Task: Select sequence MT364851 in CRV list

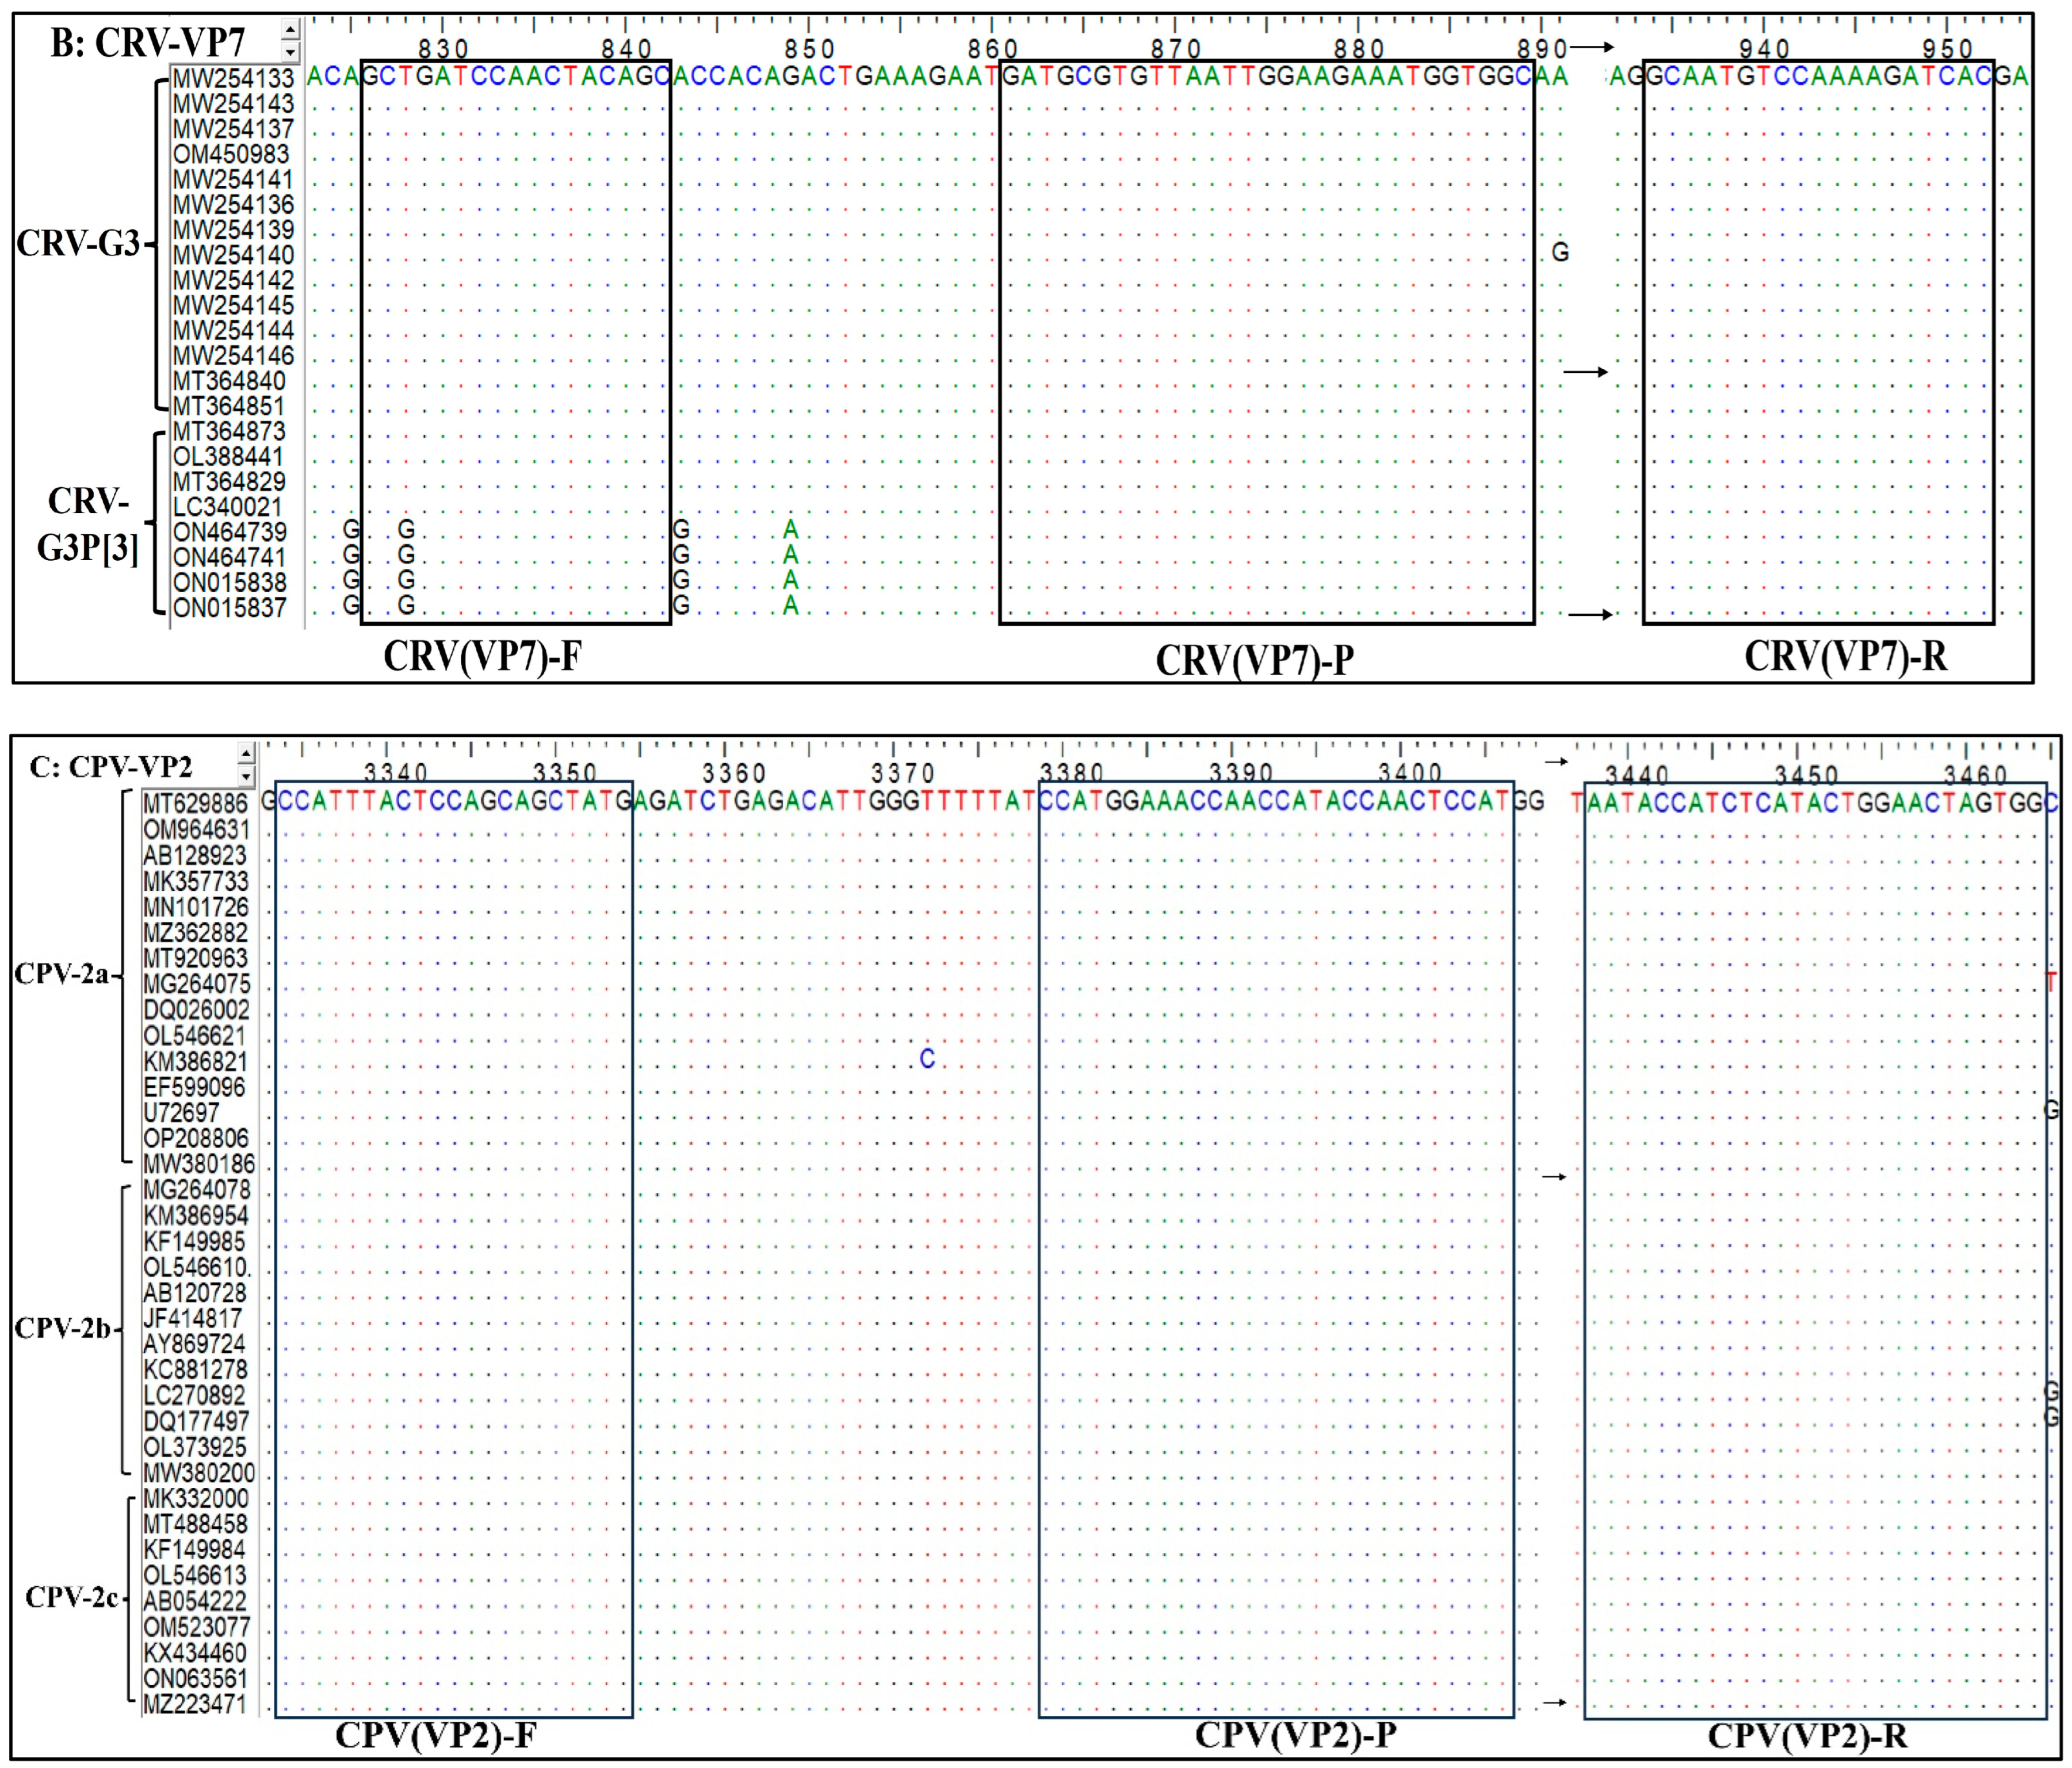Action: (x=229, y=407)
